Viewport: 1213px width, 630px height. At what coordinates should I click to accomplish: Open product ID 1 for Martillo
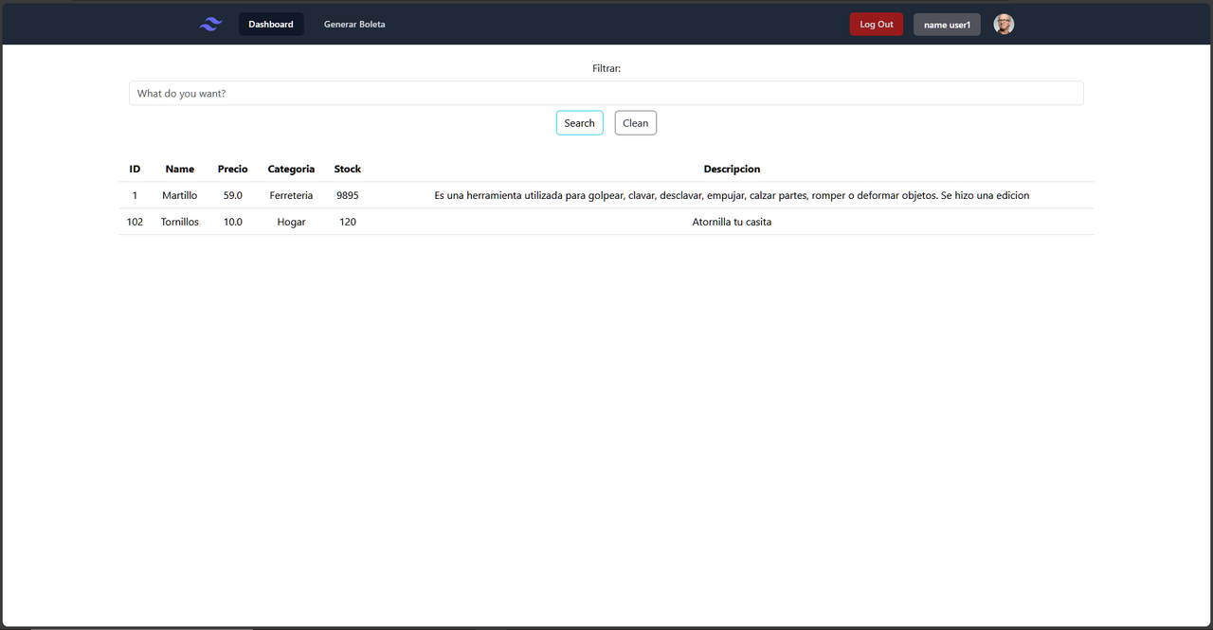[135, 195]
